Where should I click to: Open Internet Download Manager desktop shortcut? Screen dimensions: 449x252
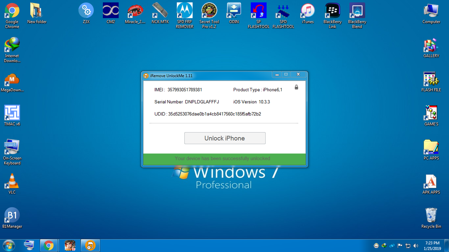pyautogui.click(x=12, y=50)
